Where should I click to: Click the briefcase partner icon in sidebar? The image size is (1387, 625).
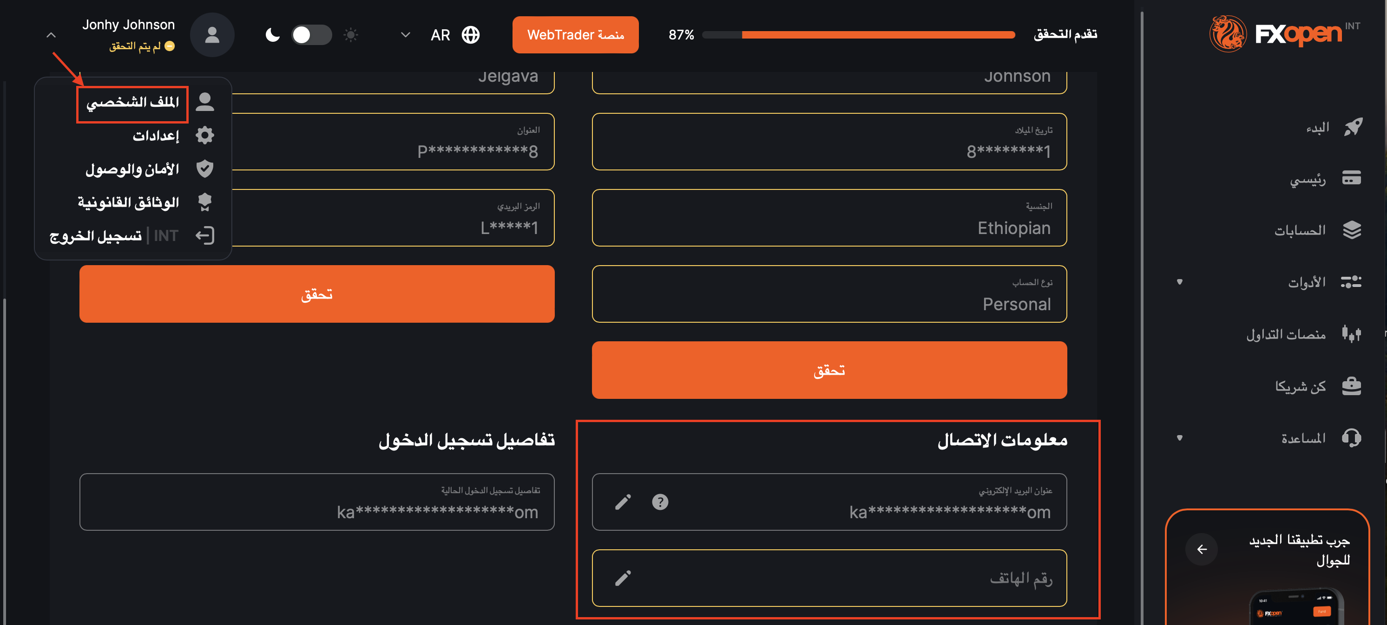click(1351, 386)
